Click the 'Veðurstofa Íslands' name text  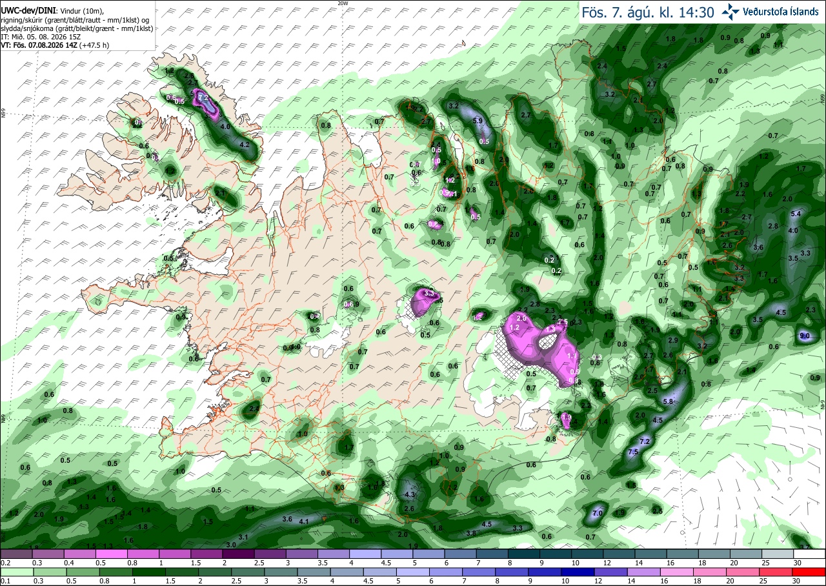[x=781, y=12]
